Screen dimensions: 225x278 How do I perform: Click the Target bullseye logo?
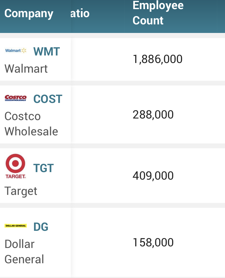[x=16, y=163]
